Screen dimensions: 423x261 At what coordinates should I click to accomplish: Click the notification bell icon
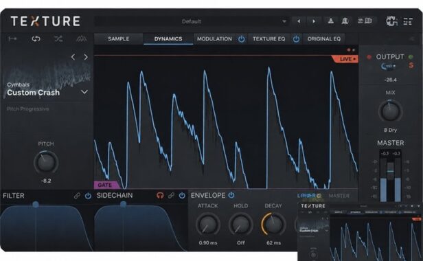(x=345, y=21)
